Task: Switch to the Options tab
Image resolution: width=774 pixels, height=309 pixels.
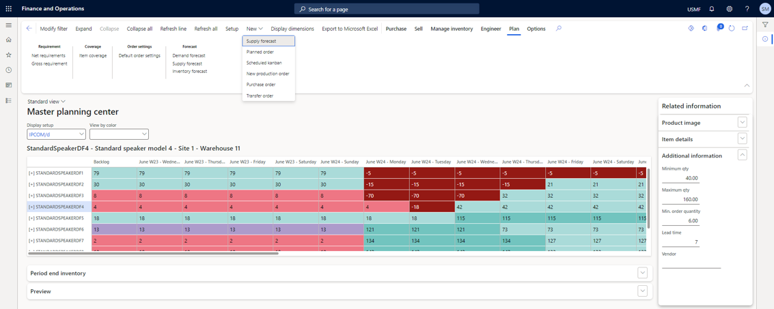Action: [x=536, y=29]
